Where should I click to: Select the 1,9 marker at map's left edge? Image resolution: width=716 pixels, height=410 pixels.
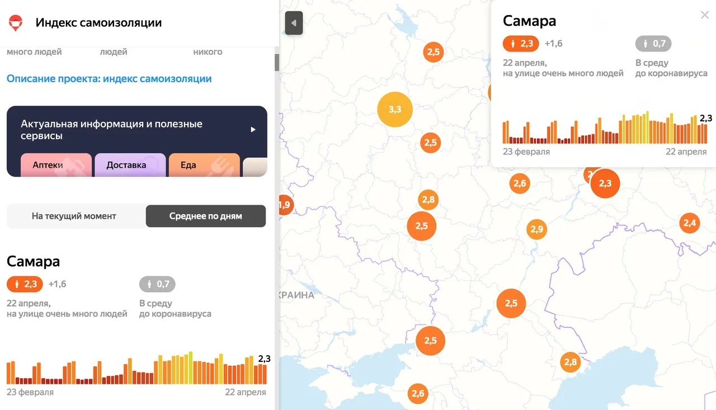(284, 205)
